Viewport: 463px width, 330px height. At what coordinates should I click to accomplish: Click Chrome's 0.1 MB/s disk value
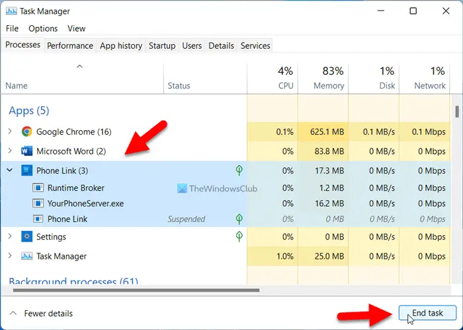click(379, 131)
